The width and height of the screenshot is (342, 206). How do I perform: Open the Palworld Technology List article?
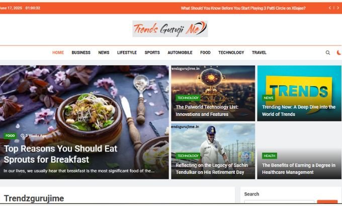click(207, 110)
